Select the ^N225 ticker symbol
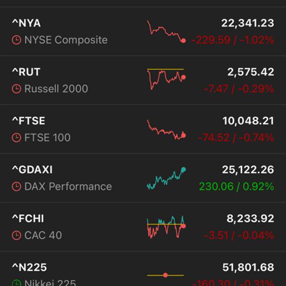This screenshot has height=286, width=286. (30, 267)
